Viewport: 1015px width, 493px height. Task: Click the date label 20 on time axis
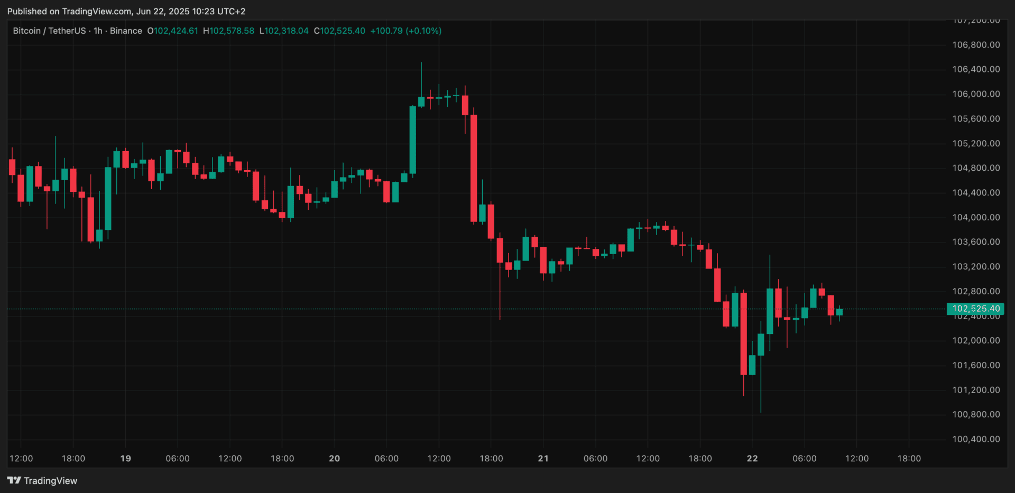point(334,458)
